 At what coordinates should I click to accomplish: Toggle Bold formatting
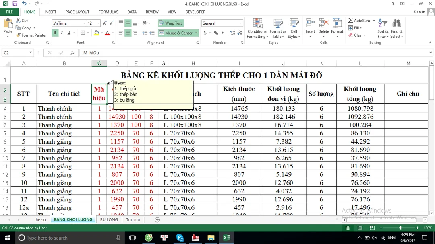(x=55, y=33)
